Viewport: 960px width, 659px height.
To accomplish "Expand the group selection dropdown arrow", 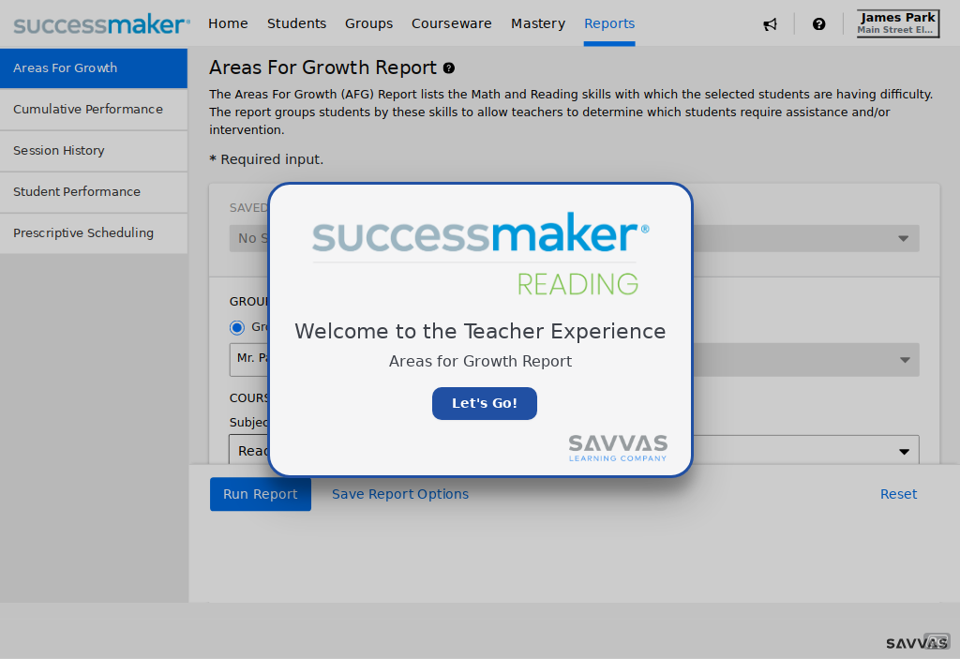I will pos(905,360).
